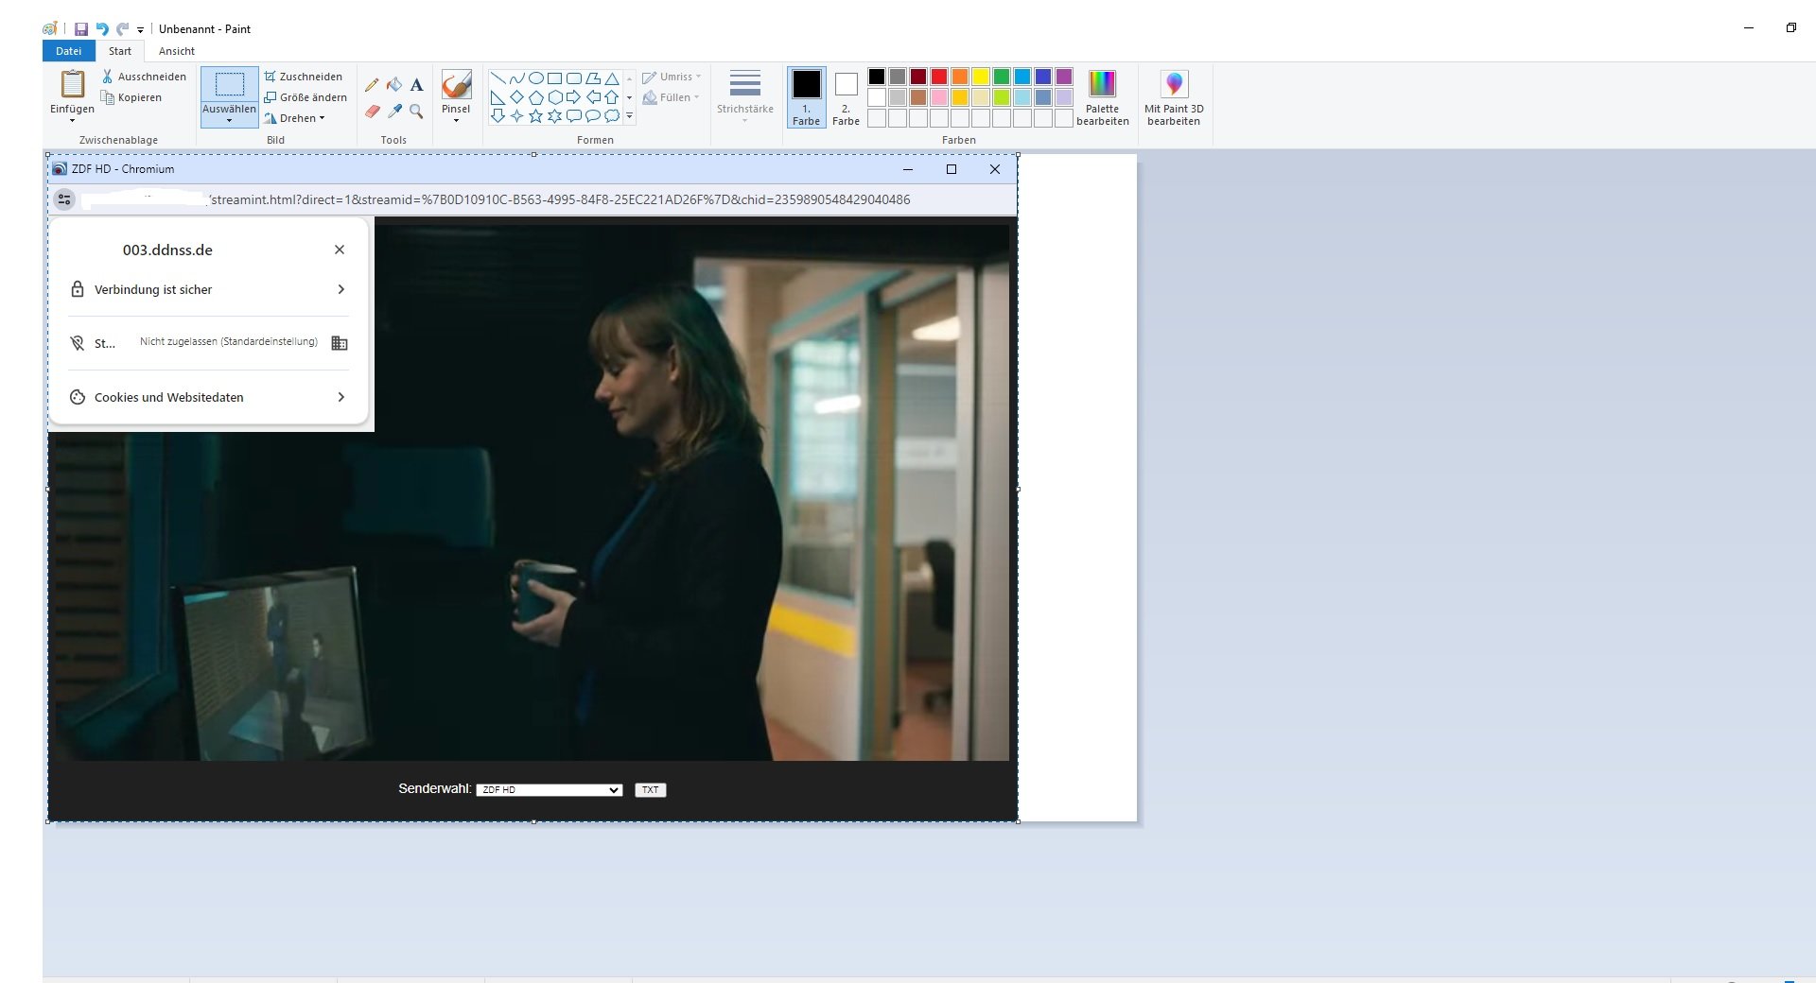Screen dimensions: 1816x983
Task: Click the Save icon in title bar
Action: 81,29
